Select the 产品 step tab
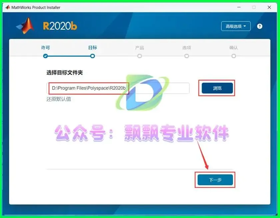 click(x=139, y=48)
